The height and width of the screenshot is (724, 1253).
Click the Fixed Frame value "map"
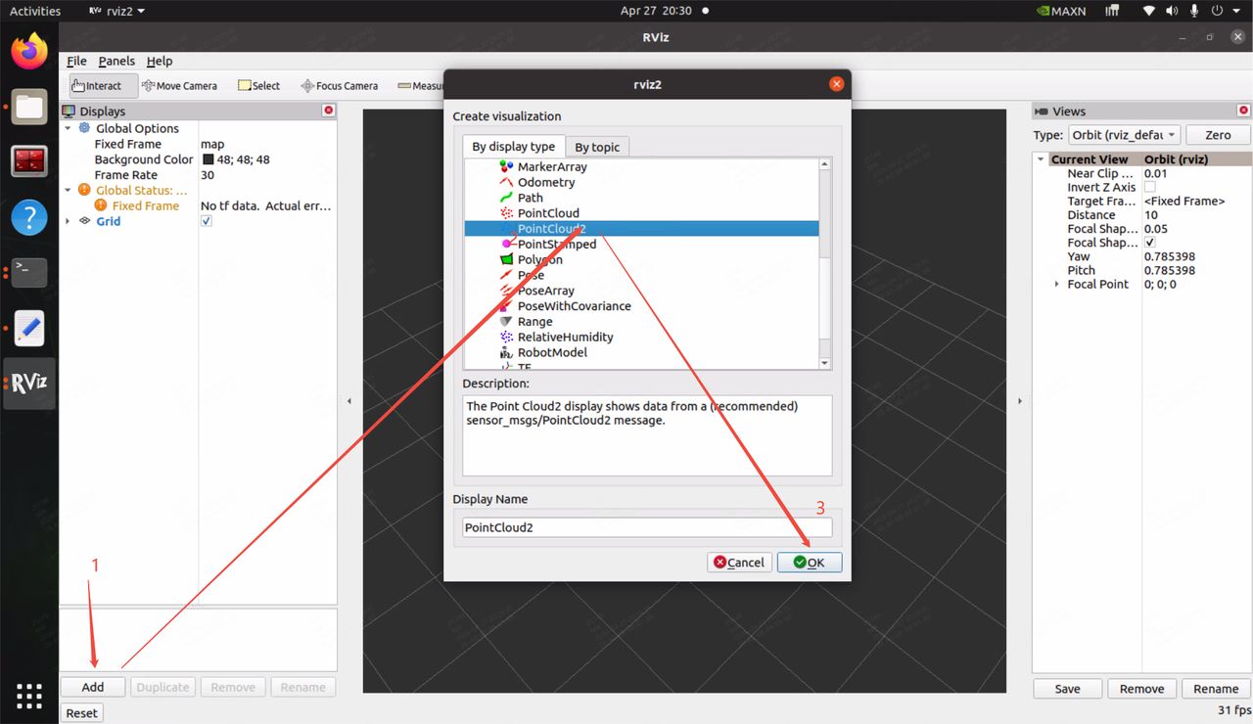(212, 144)
